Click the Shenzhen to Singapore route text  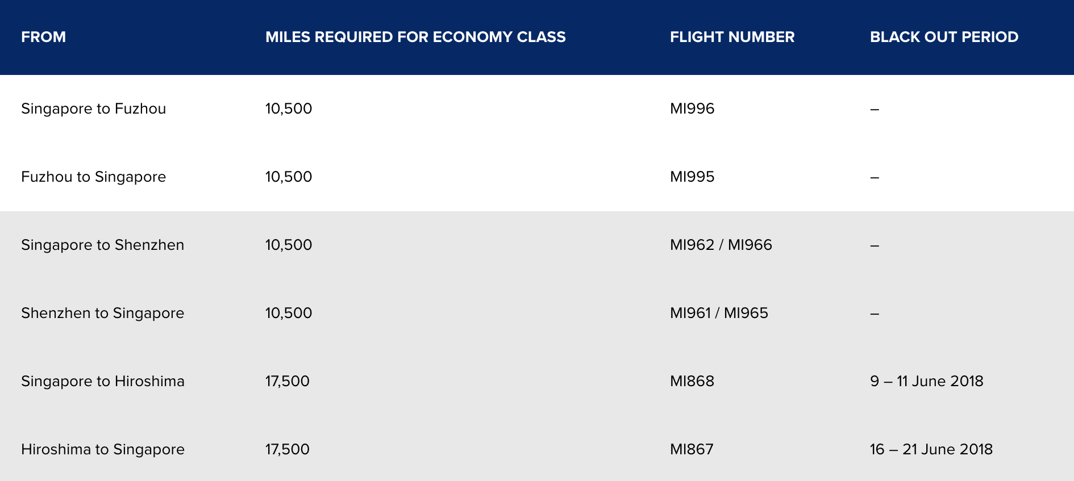point(103,313)
